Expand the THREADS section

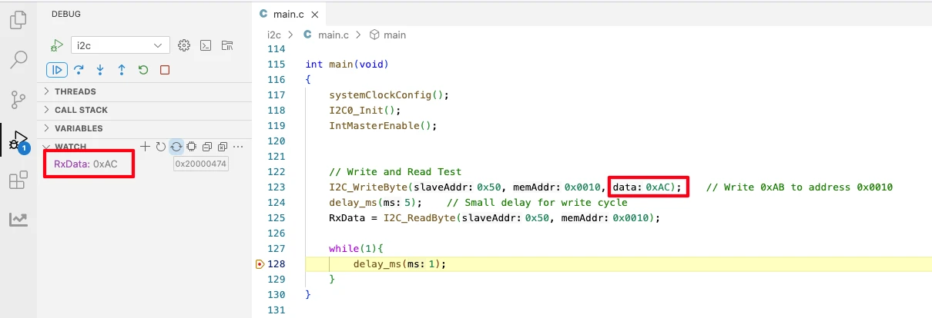click(75, 91)
